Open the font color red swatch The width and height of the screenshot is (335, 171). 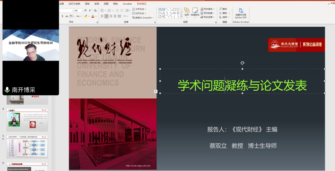pos(92,16)
